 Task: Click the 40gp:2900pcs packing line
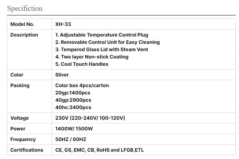pyautogui.click(x=73, y=100)
